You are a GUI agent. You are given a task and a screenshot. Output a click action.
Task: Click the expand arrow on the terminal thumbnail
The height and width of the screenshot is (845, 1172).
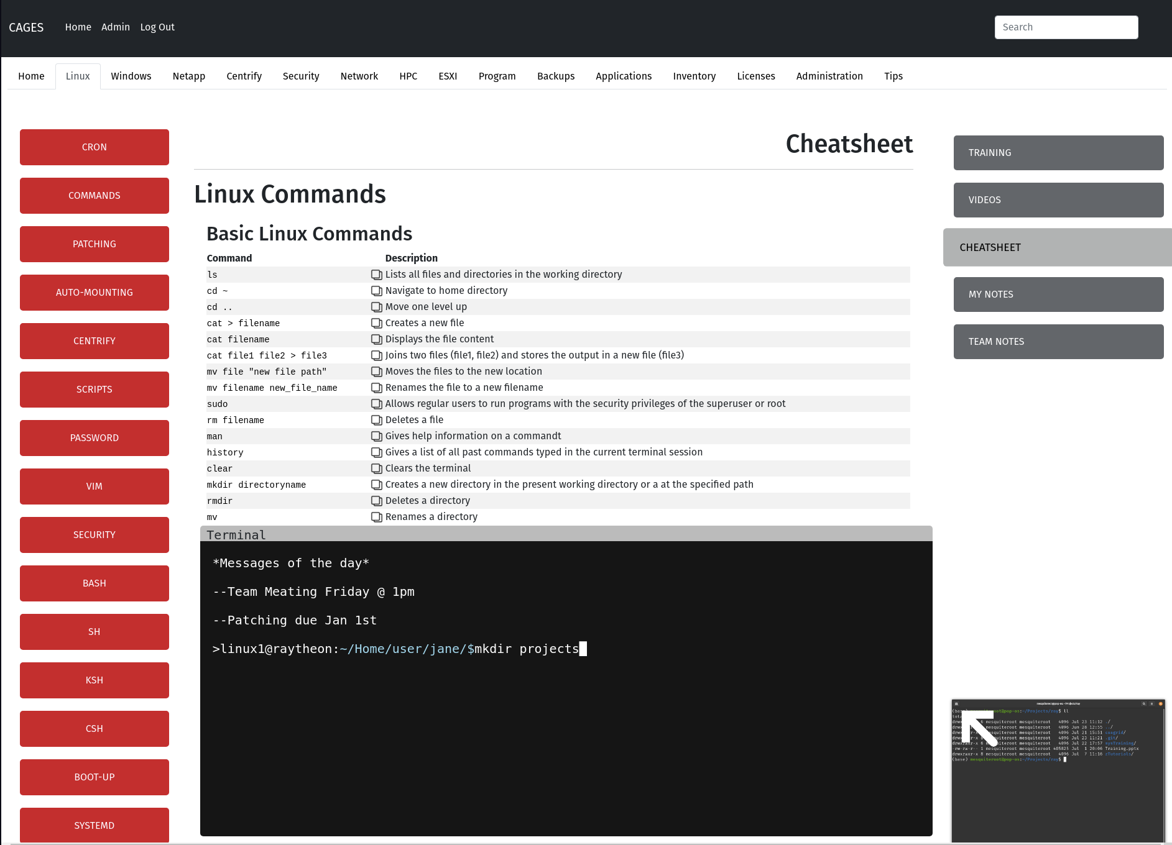point(979,728)
